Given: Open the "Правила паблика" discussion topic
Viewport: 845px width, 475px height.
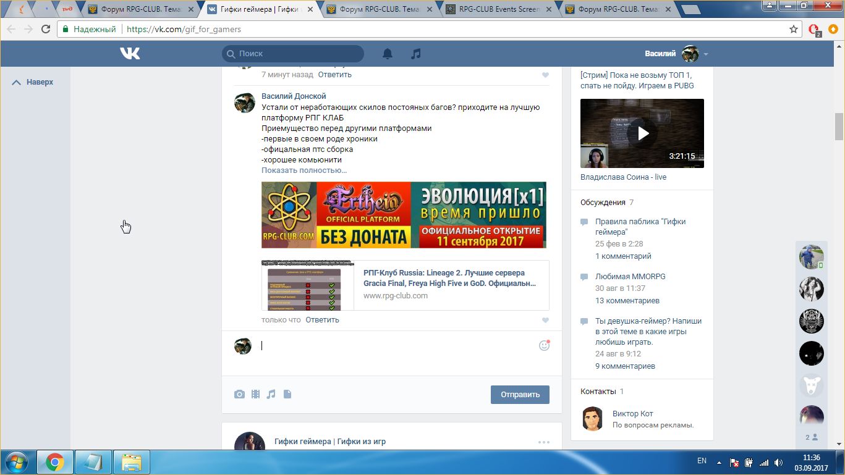Looking at the screenshot, I should click(640, 227).
